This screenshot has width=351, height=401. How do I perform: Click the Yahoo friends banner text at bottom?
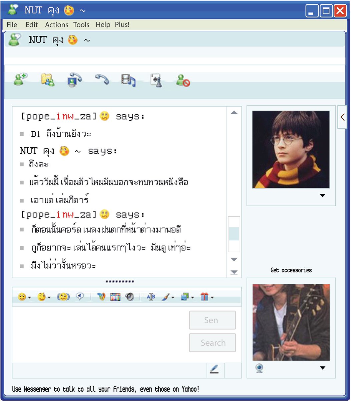[105, 389]
